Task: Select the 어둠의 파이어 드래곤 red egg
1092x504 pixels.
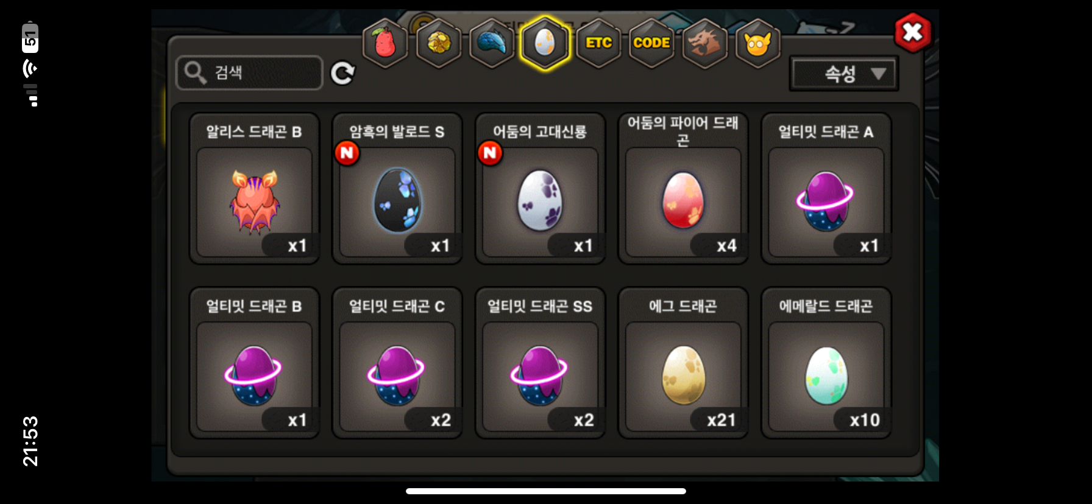Action: click(x=683, y=189)
